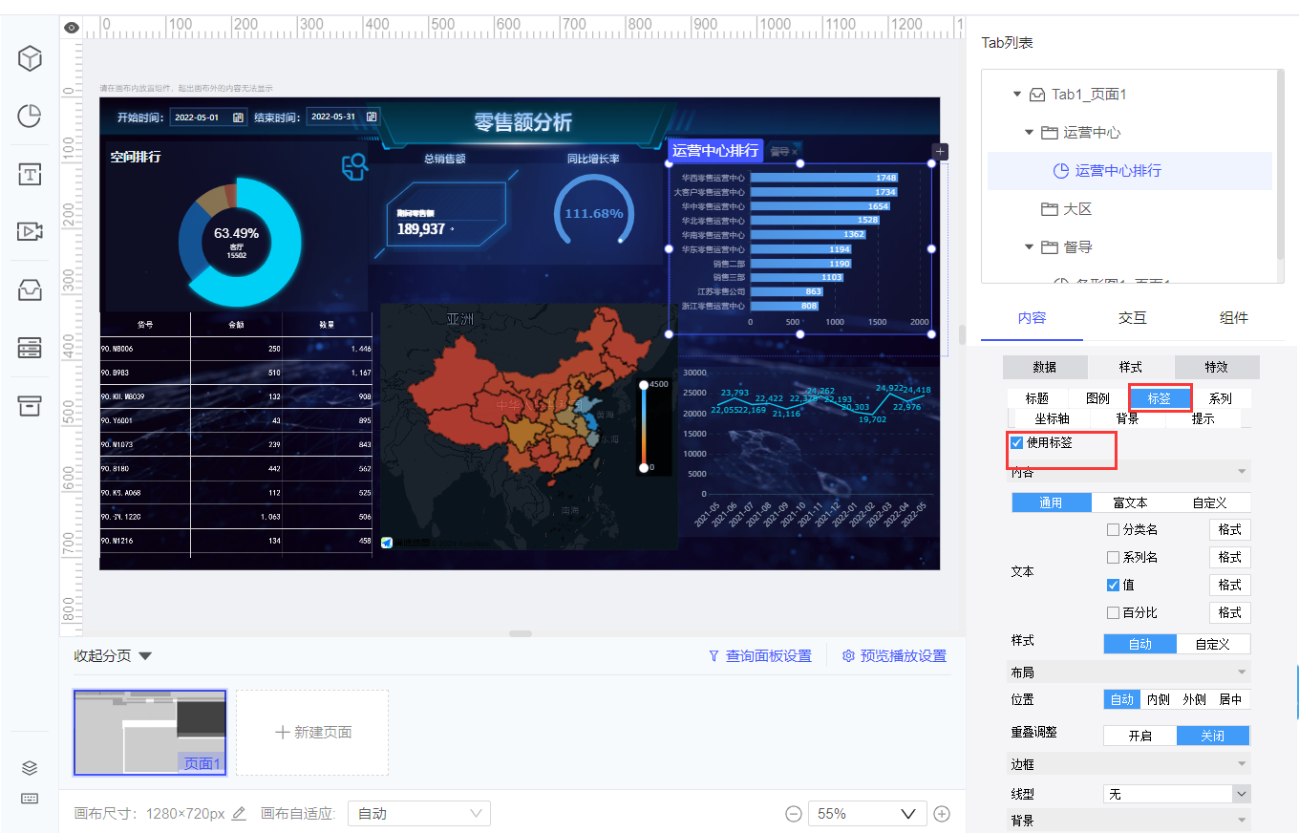Viewport: 1299px width, 833px height.
Task: Choose 自定义 for label style
Action: [1213, 644]
